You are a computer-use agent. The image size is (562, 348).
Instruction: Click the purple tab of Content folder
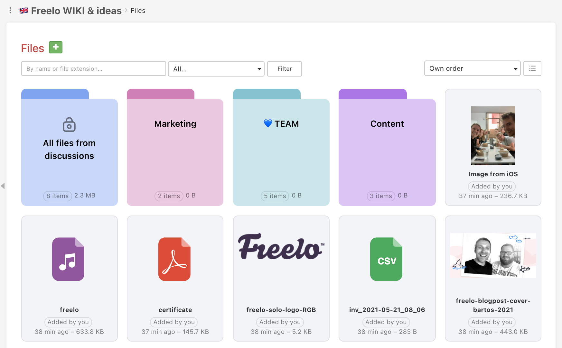click(x=373, y=94)
